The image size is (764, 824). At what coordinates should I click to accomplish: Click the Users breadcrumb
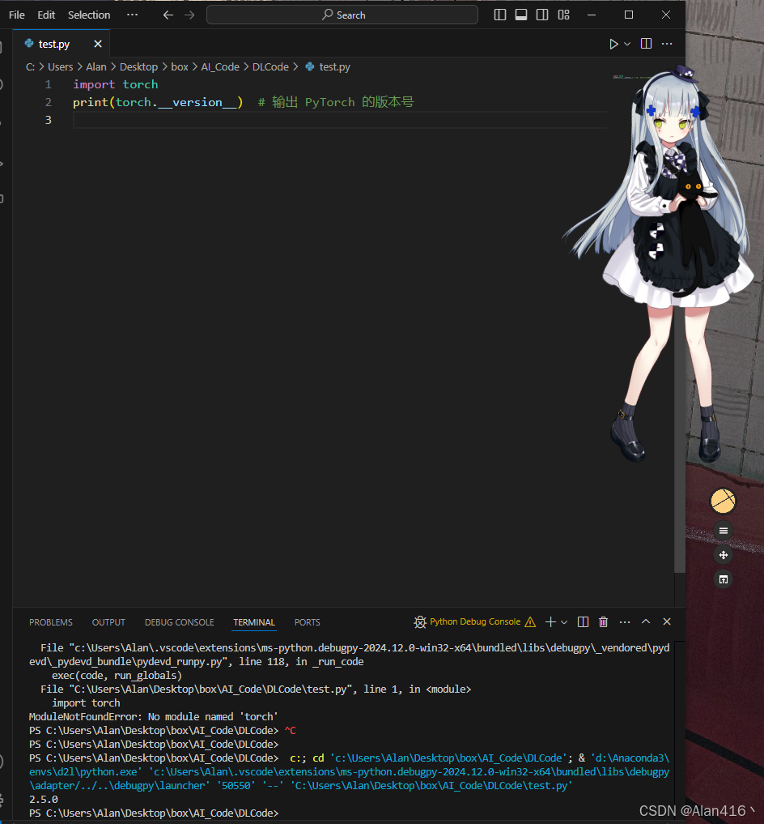[x=61, y=66]
